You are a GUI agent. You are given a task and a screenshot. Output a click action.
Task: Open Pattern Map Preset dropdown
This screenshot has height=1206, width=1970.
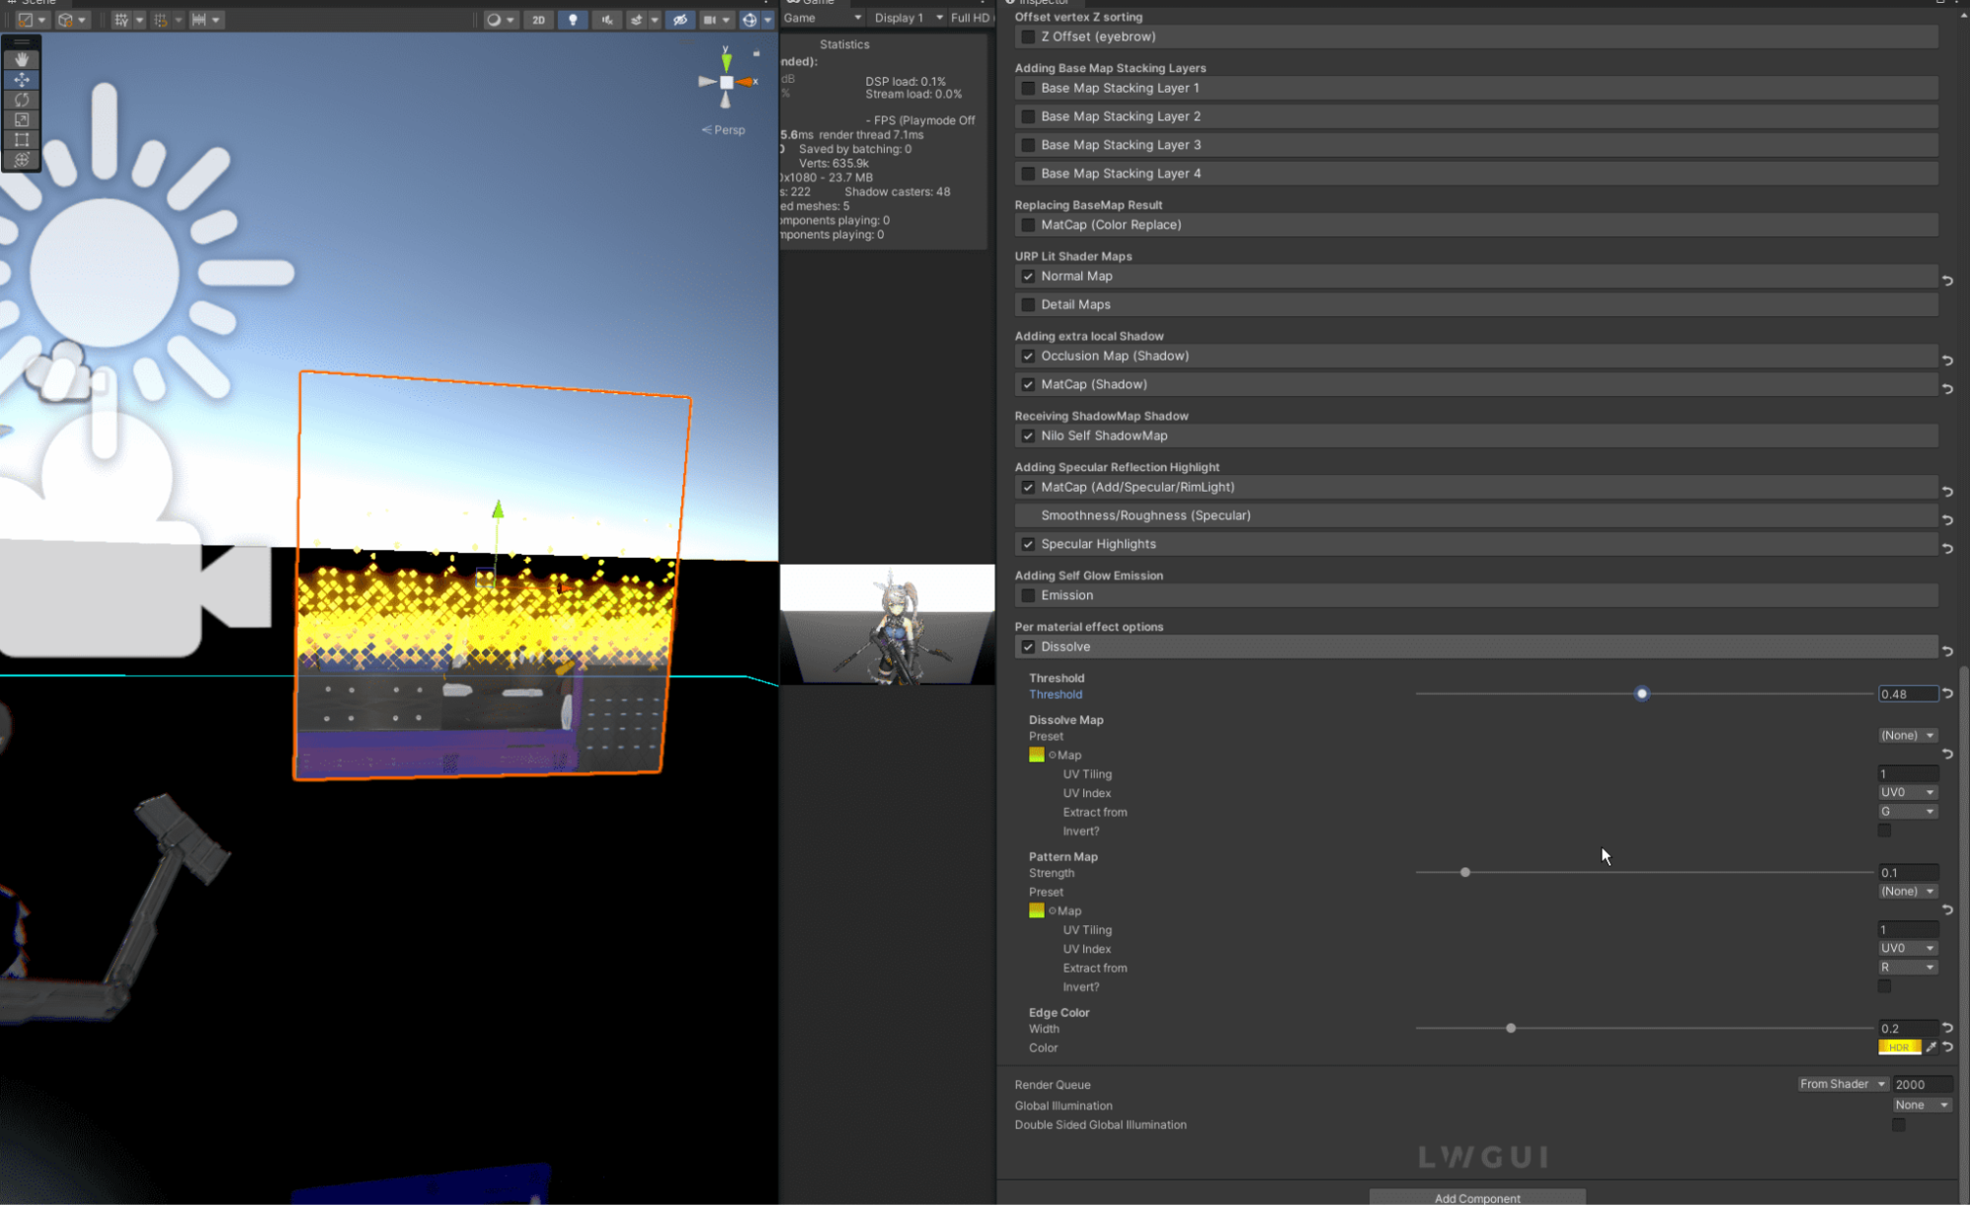[x=1907, y=891]
